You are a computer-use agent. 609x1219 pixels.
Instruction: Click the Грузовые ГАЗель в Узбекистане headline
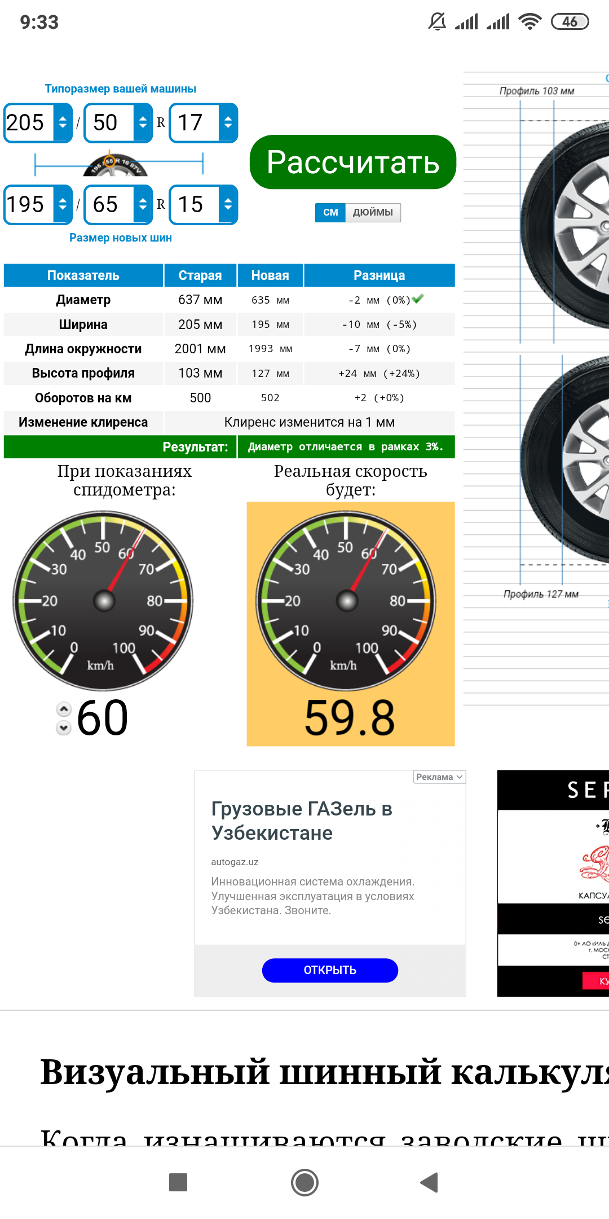[302, 821]
